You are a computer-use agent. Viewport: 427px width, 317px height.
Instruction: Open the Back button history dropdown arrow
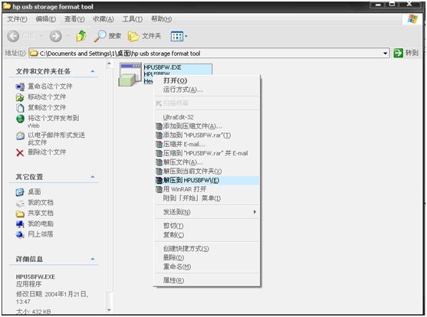tap(41, 36)
